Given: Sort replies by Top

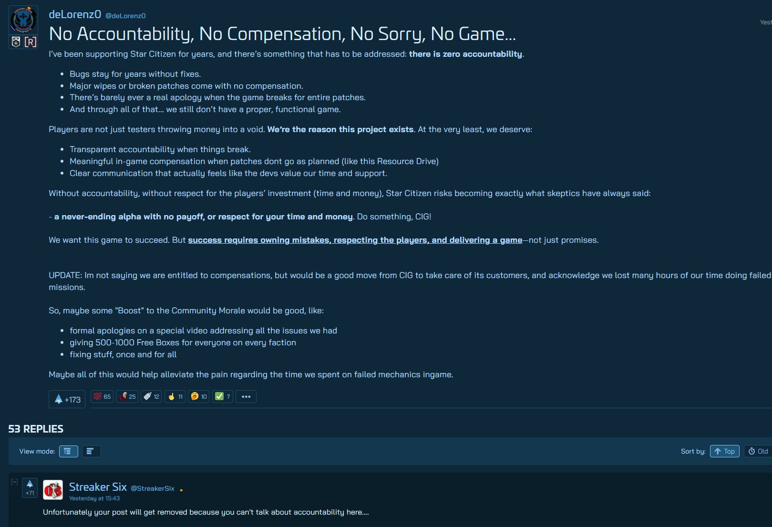Looking at the screenshot, I should click(x=724, y=451).
